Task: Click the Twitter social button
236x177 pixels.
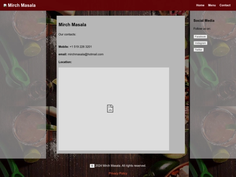Action: click(x=198, y=50)
